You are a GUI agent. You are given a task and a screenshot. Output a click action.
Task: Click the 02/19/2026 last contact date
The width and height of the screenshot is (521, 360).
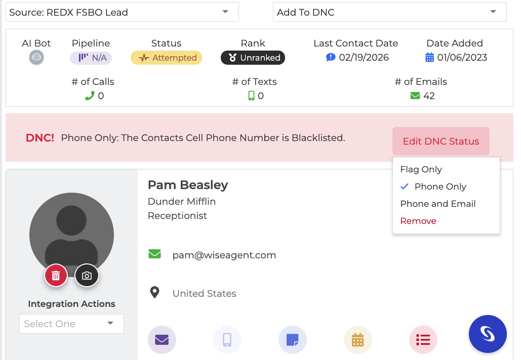pyautogui.click(x=364, y=58)
